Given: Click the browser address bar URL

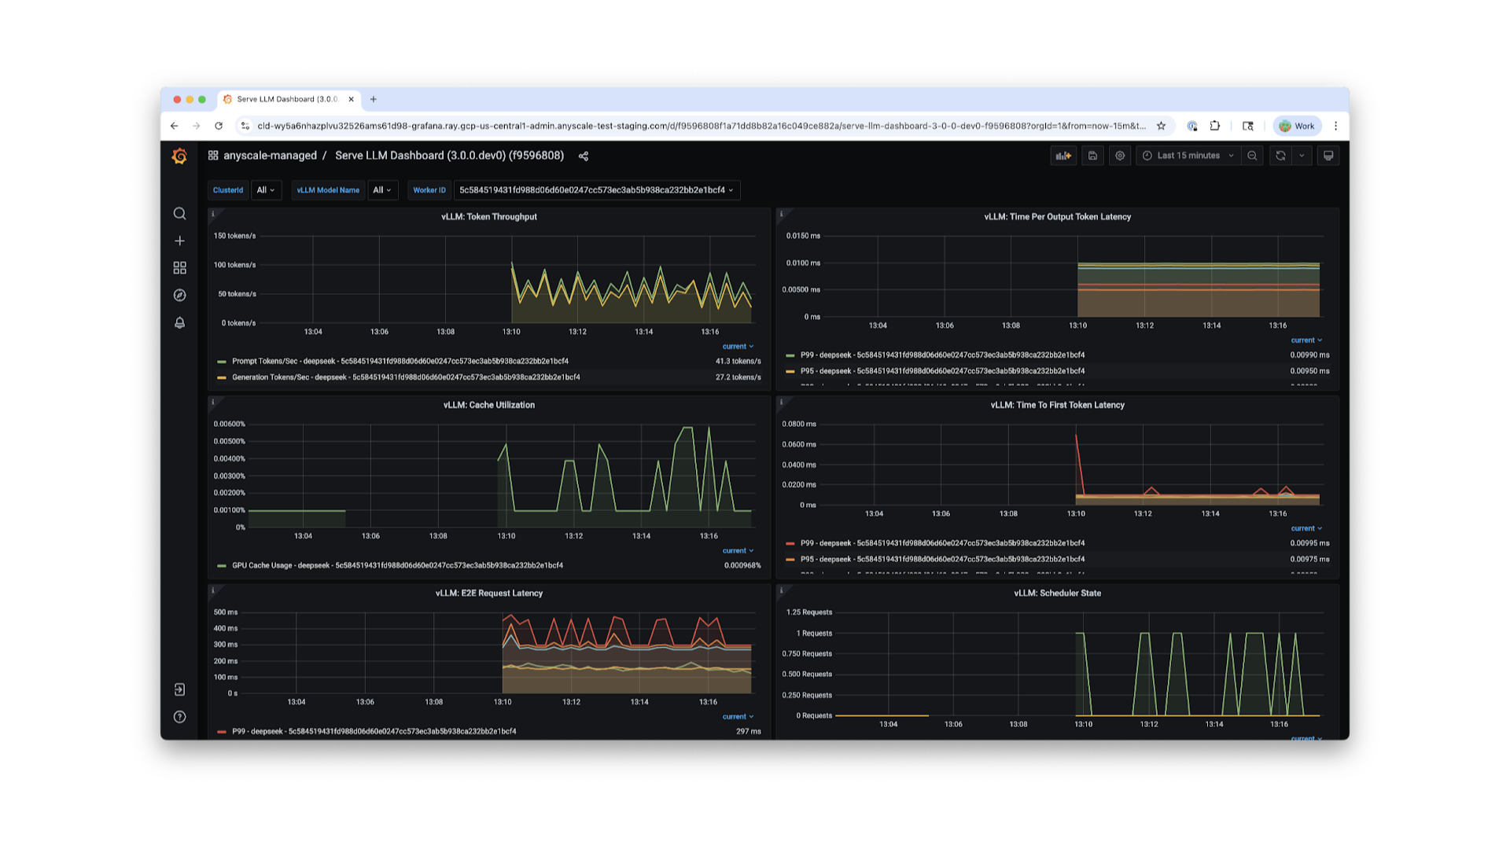Looking at the screenshot, I should pyautogui.click(x=702, y=126).
